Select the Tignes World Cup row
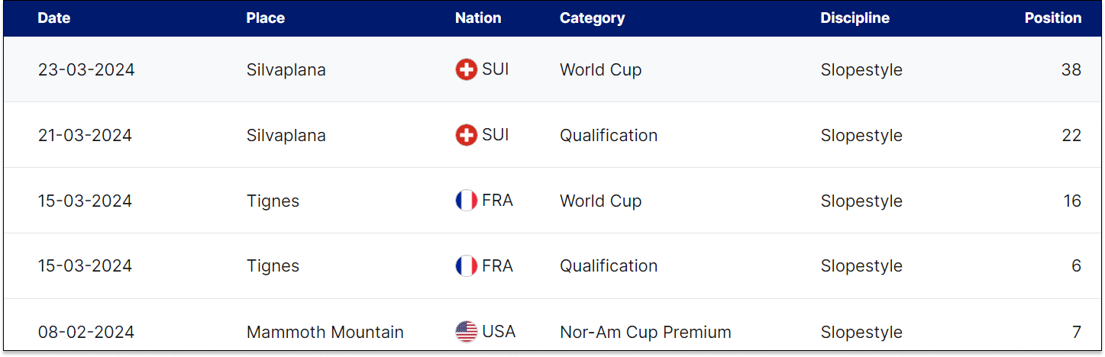Image resolution: width=1105 pixels, height=357 pixels. (x=552, y=201)
